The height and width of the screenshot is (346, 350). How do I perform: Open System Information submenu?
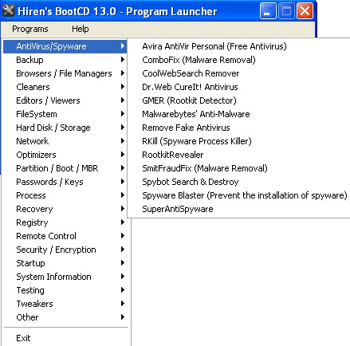(65, 277)
